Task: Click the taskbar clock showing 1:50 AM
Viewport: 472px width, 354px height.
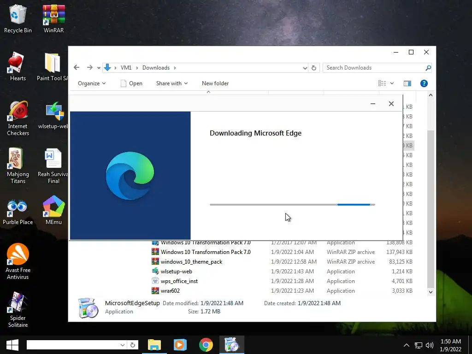Action: (x=451, y=342)
